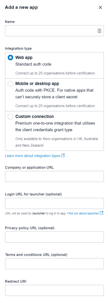
Task: Focus the Name input field
Action: pyautogui.click(x=54, y=31)
